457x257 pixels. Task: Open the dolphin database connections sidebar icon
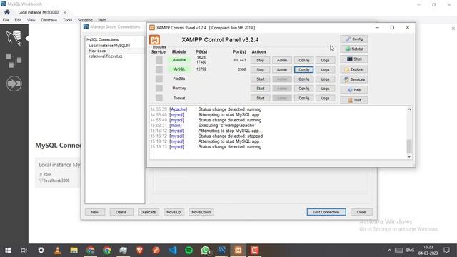pyautogui.click(x=14, y=38)
